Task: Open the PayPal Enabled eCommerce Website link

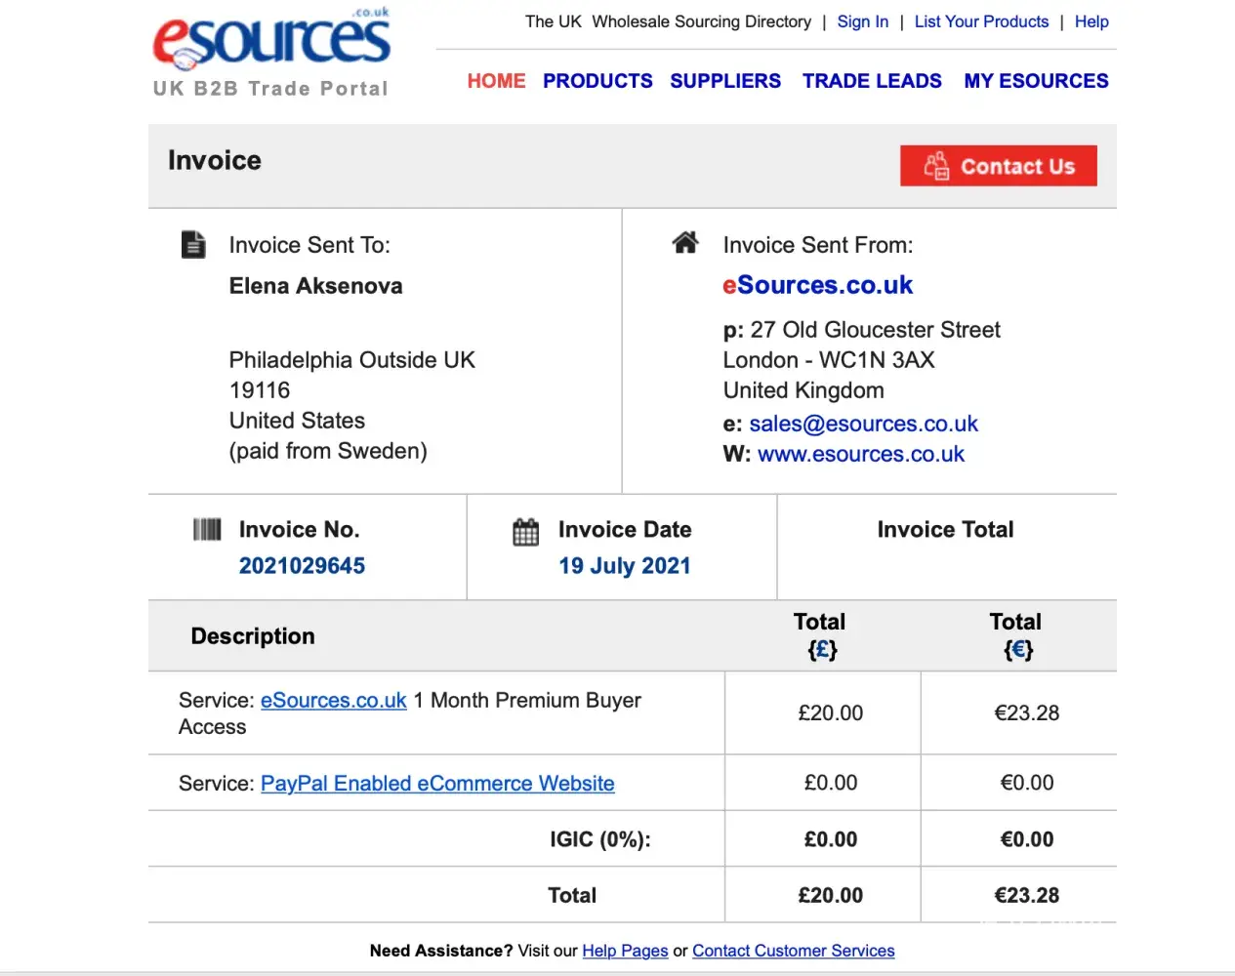Action: click(x=437, y=784)
